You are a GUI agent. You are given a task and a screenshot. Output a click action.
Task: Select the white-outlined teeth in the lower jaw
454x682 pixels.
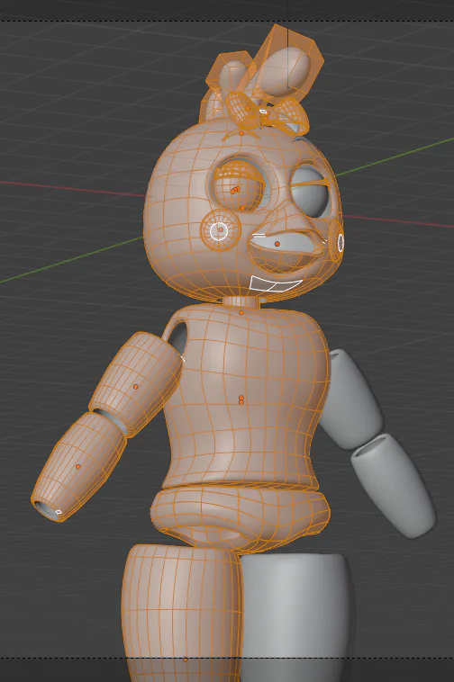[275, 283]
